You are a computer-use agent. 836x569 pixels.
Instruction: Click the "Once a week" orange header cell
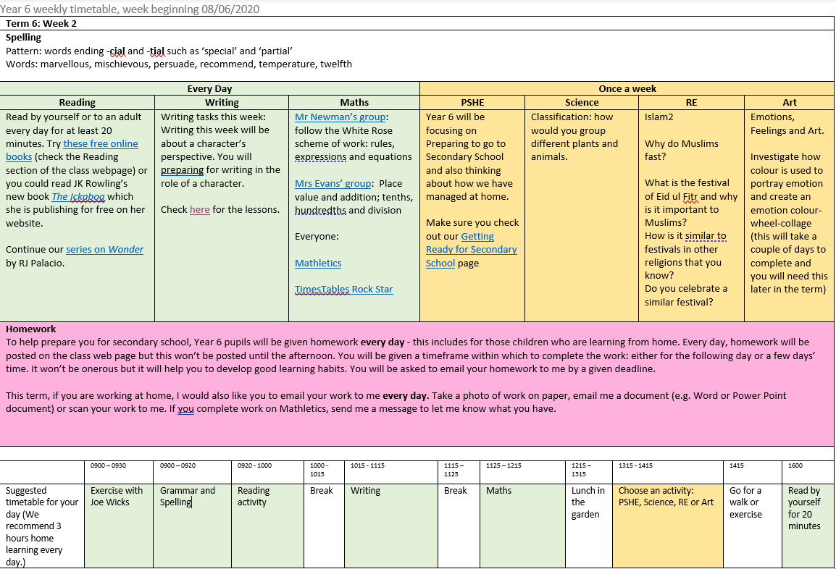click(x=627, y=89)
